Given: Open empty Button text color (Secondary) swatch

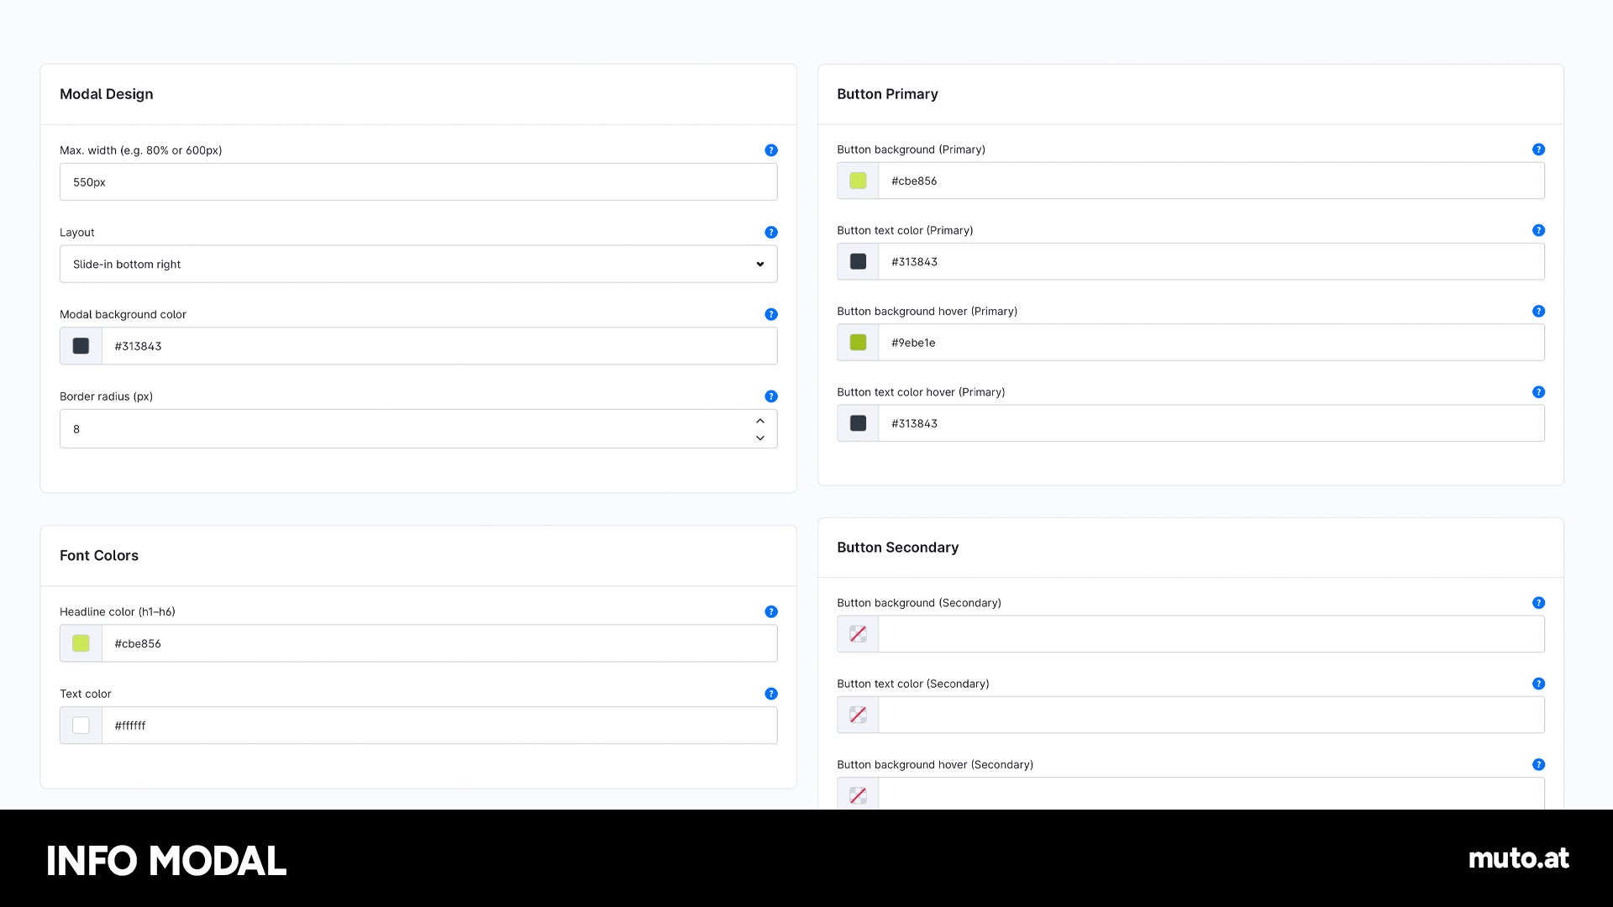Looking at the screenshot, I should (858, 715).
